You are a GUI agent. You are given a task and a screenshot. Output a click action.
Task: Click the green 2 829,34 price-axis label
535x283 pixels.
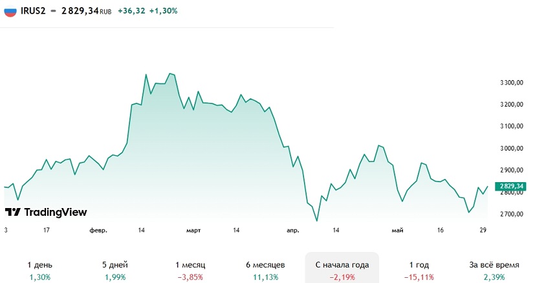tap(511, 186)
